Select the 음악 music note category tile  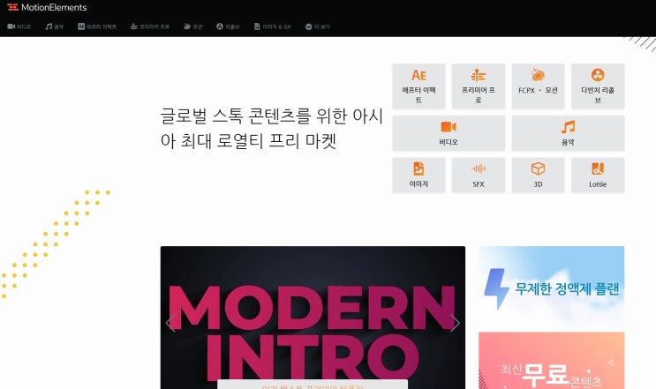point(568,133)
